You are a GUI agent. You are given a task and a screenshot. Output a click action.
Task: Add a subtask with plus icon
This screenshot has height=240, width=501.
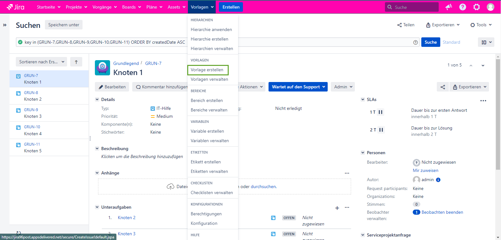tap(337, 208)
